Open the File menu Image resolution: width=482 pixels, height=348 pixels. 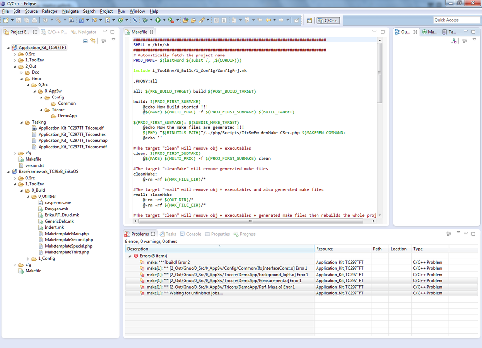[x=5, y=11]
